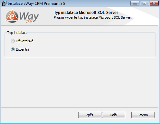Click empty space inside the Typ instalace group
Viewport: 160px width, 124px height.
(91, 45)
